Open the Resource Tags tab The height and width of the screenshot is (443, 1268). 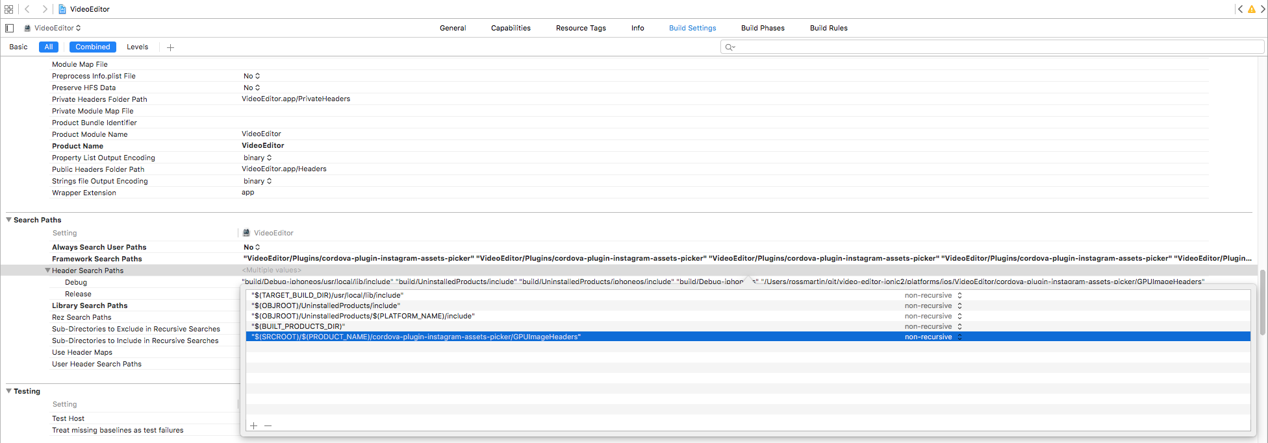(x=581, y=28)
